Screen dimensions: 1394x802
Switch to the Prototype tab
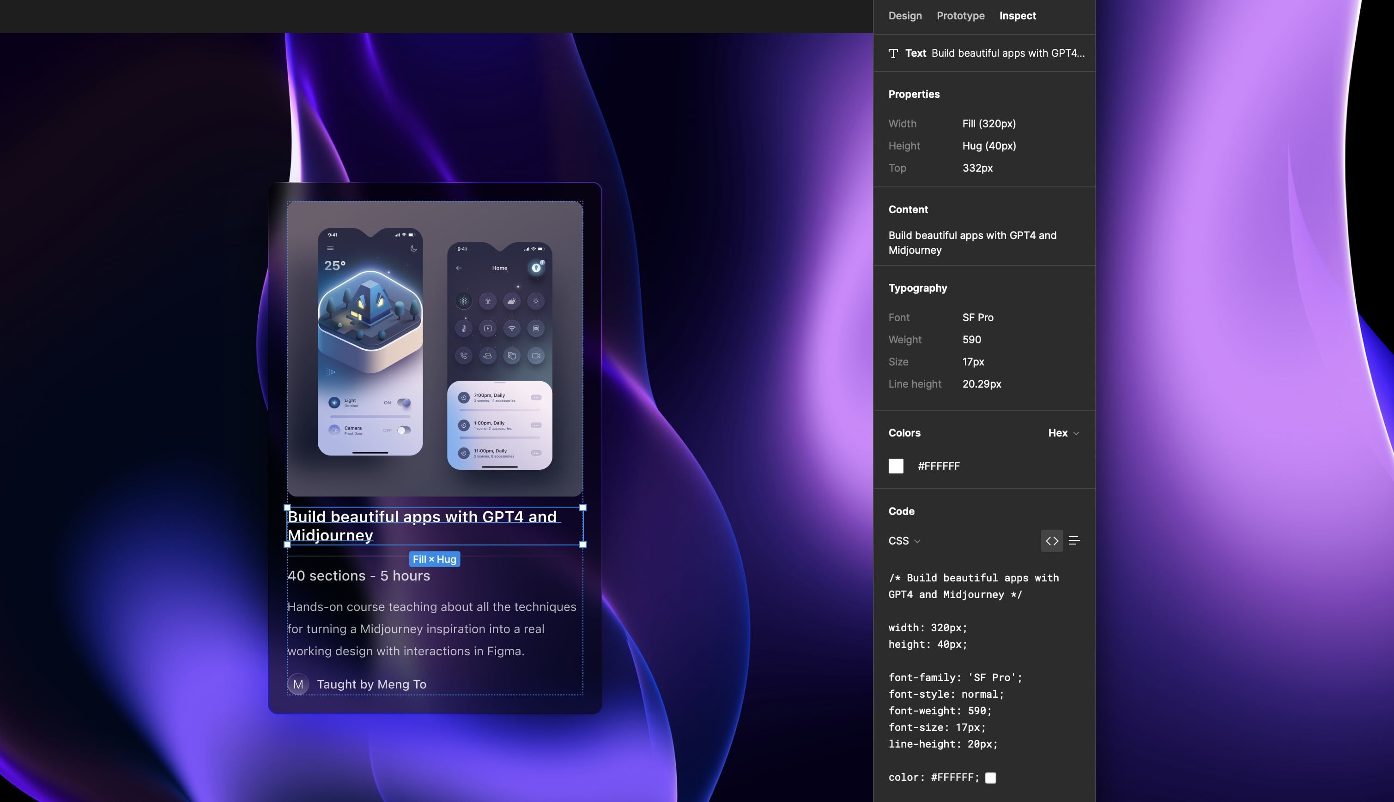[x=960, y=16]
